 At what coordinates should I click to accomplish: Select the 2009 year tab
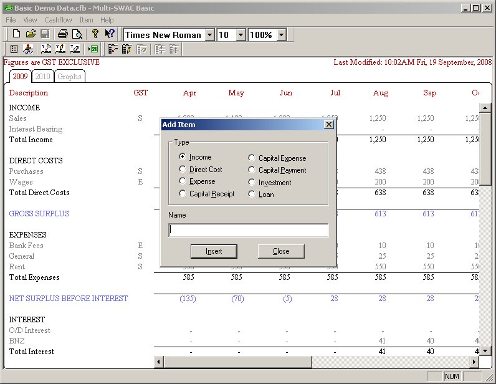pos(20,76)
